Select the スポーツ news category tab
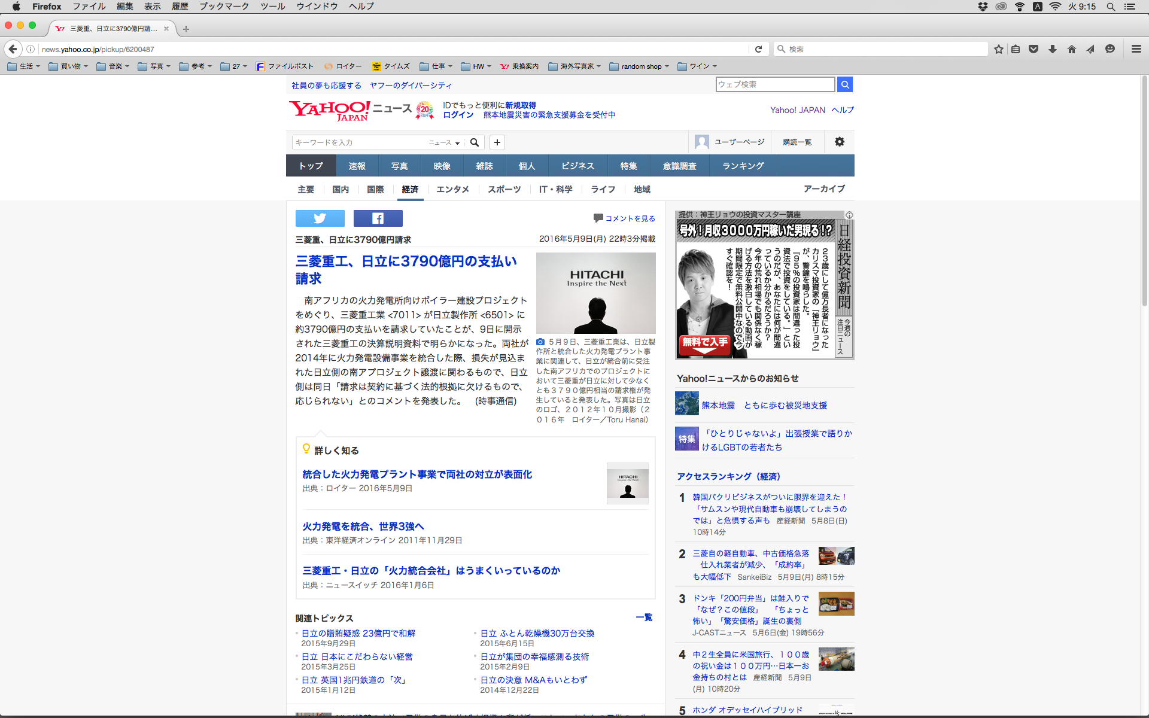The height and width of the screenshot is (718, 1149). point(504,189)
